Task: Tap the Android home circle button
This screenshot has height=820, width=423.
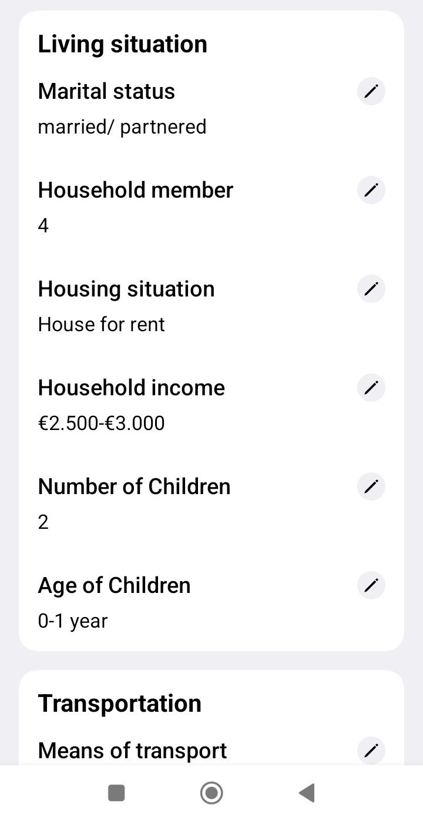Action: click(x=211, y=793)
